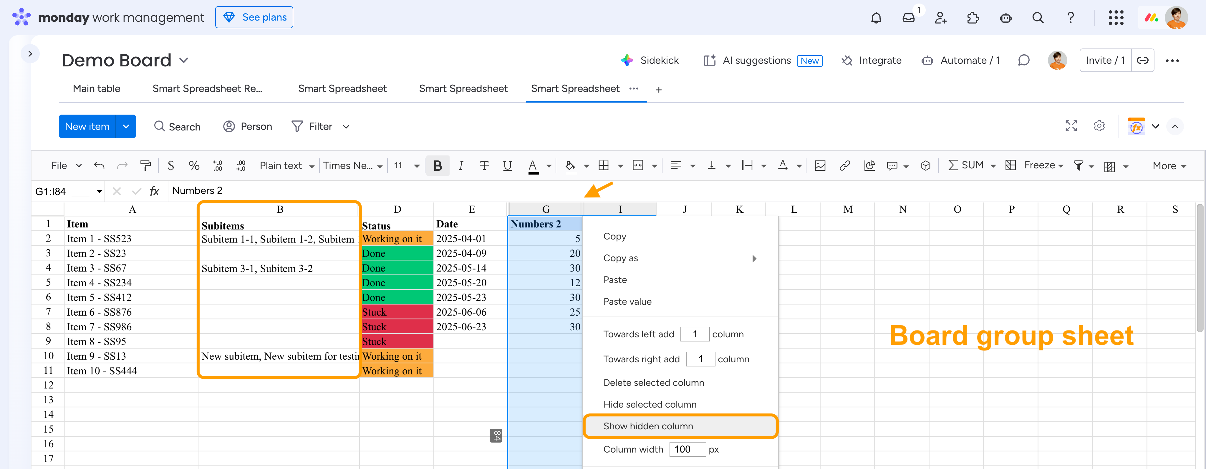Click the See plans button
The height and width of the screenshot is (469, 1206).
[x=254, y=17]
